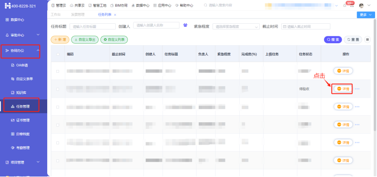Open more-actions ellipsis on the 待验收 row
The image size is (377, 177).
[357, 89]
